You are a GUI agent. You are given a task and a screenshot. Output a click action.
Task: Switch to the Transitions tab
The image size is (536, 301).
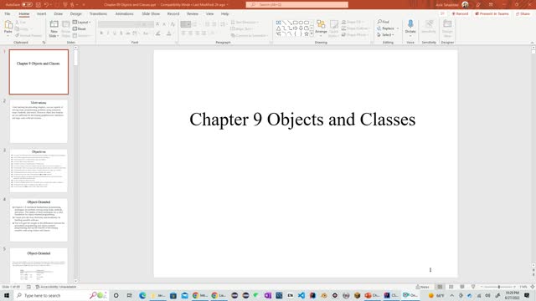[98, 13]
